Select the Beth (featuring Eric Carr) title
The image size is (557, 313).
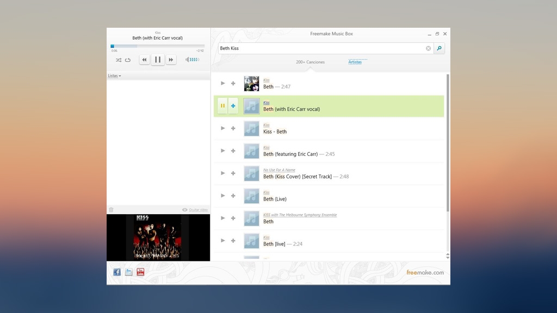[290, 154]
